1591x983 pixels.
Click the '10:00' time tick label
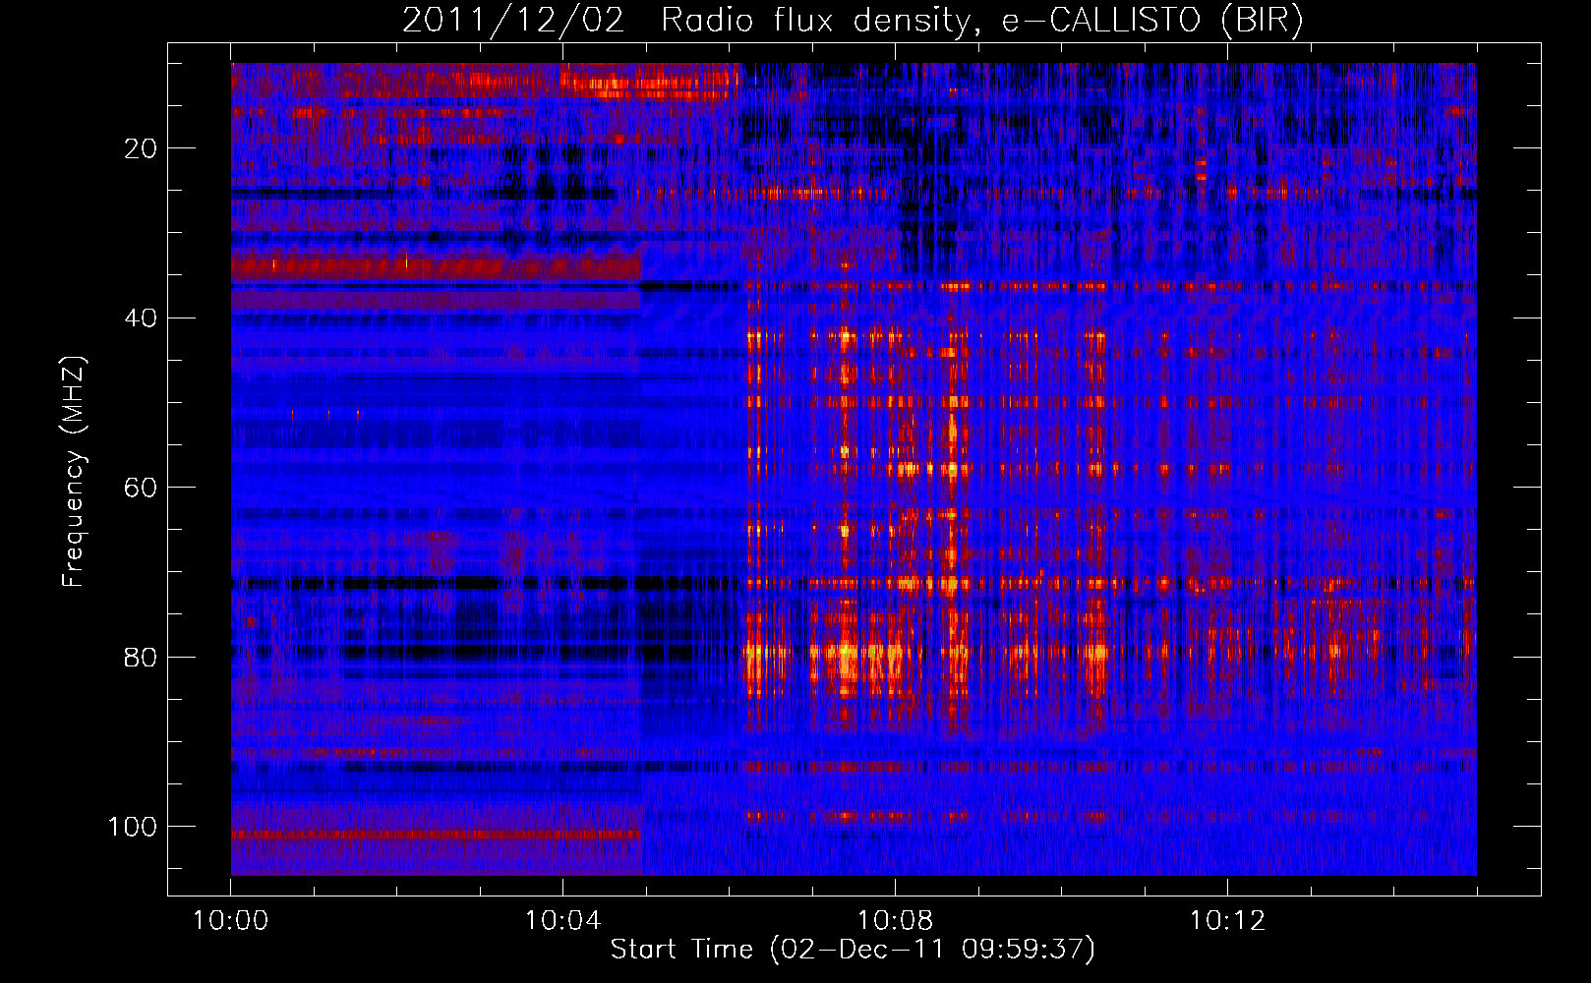point(231,921)
